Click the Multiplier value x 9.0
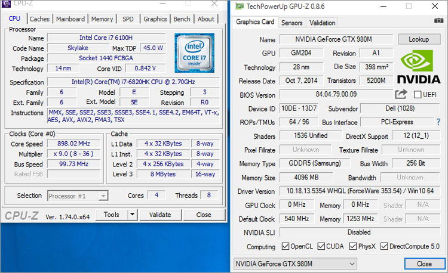The width and height of the screenshot is (448, 273). click(x=73, y=154)
